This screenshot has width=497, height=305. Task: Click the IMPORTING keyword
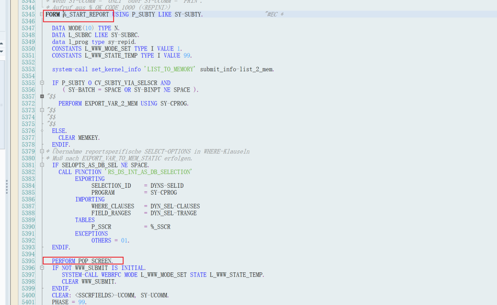90,200
